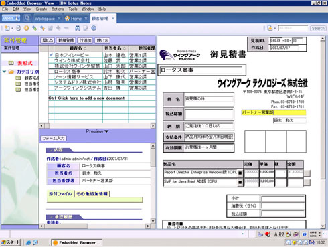Image resolution: width=328 pixels, height=247 pixels.
Task: Collapse the カテゴリ別 folder twistie
Action: click(x=4, y=72)
